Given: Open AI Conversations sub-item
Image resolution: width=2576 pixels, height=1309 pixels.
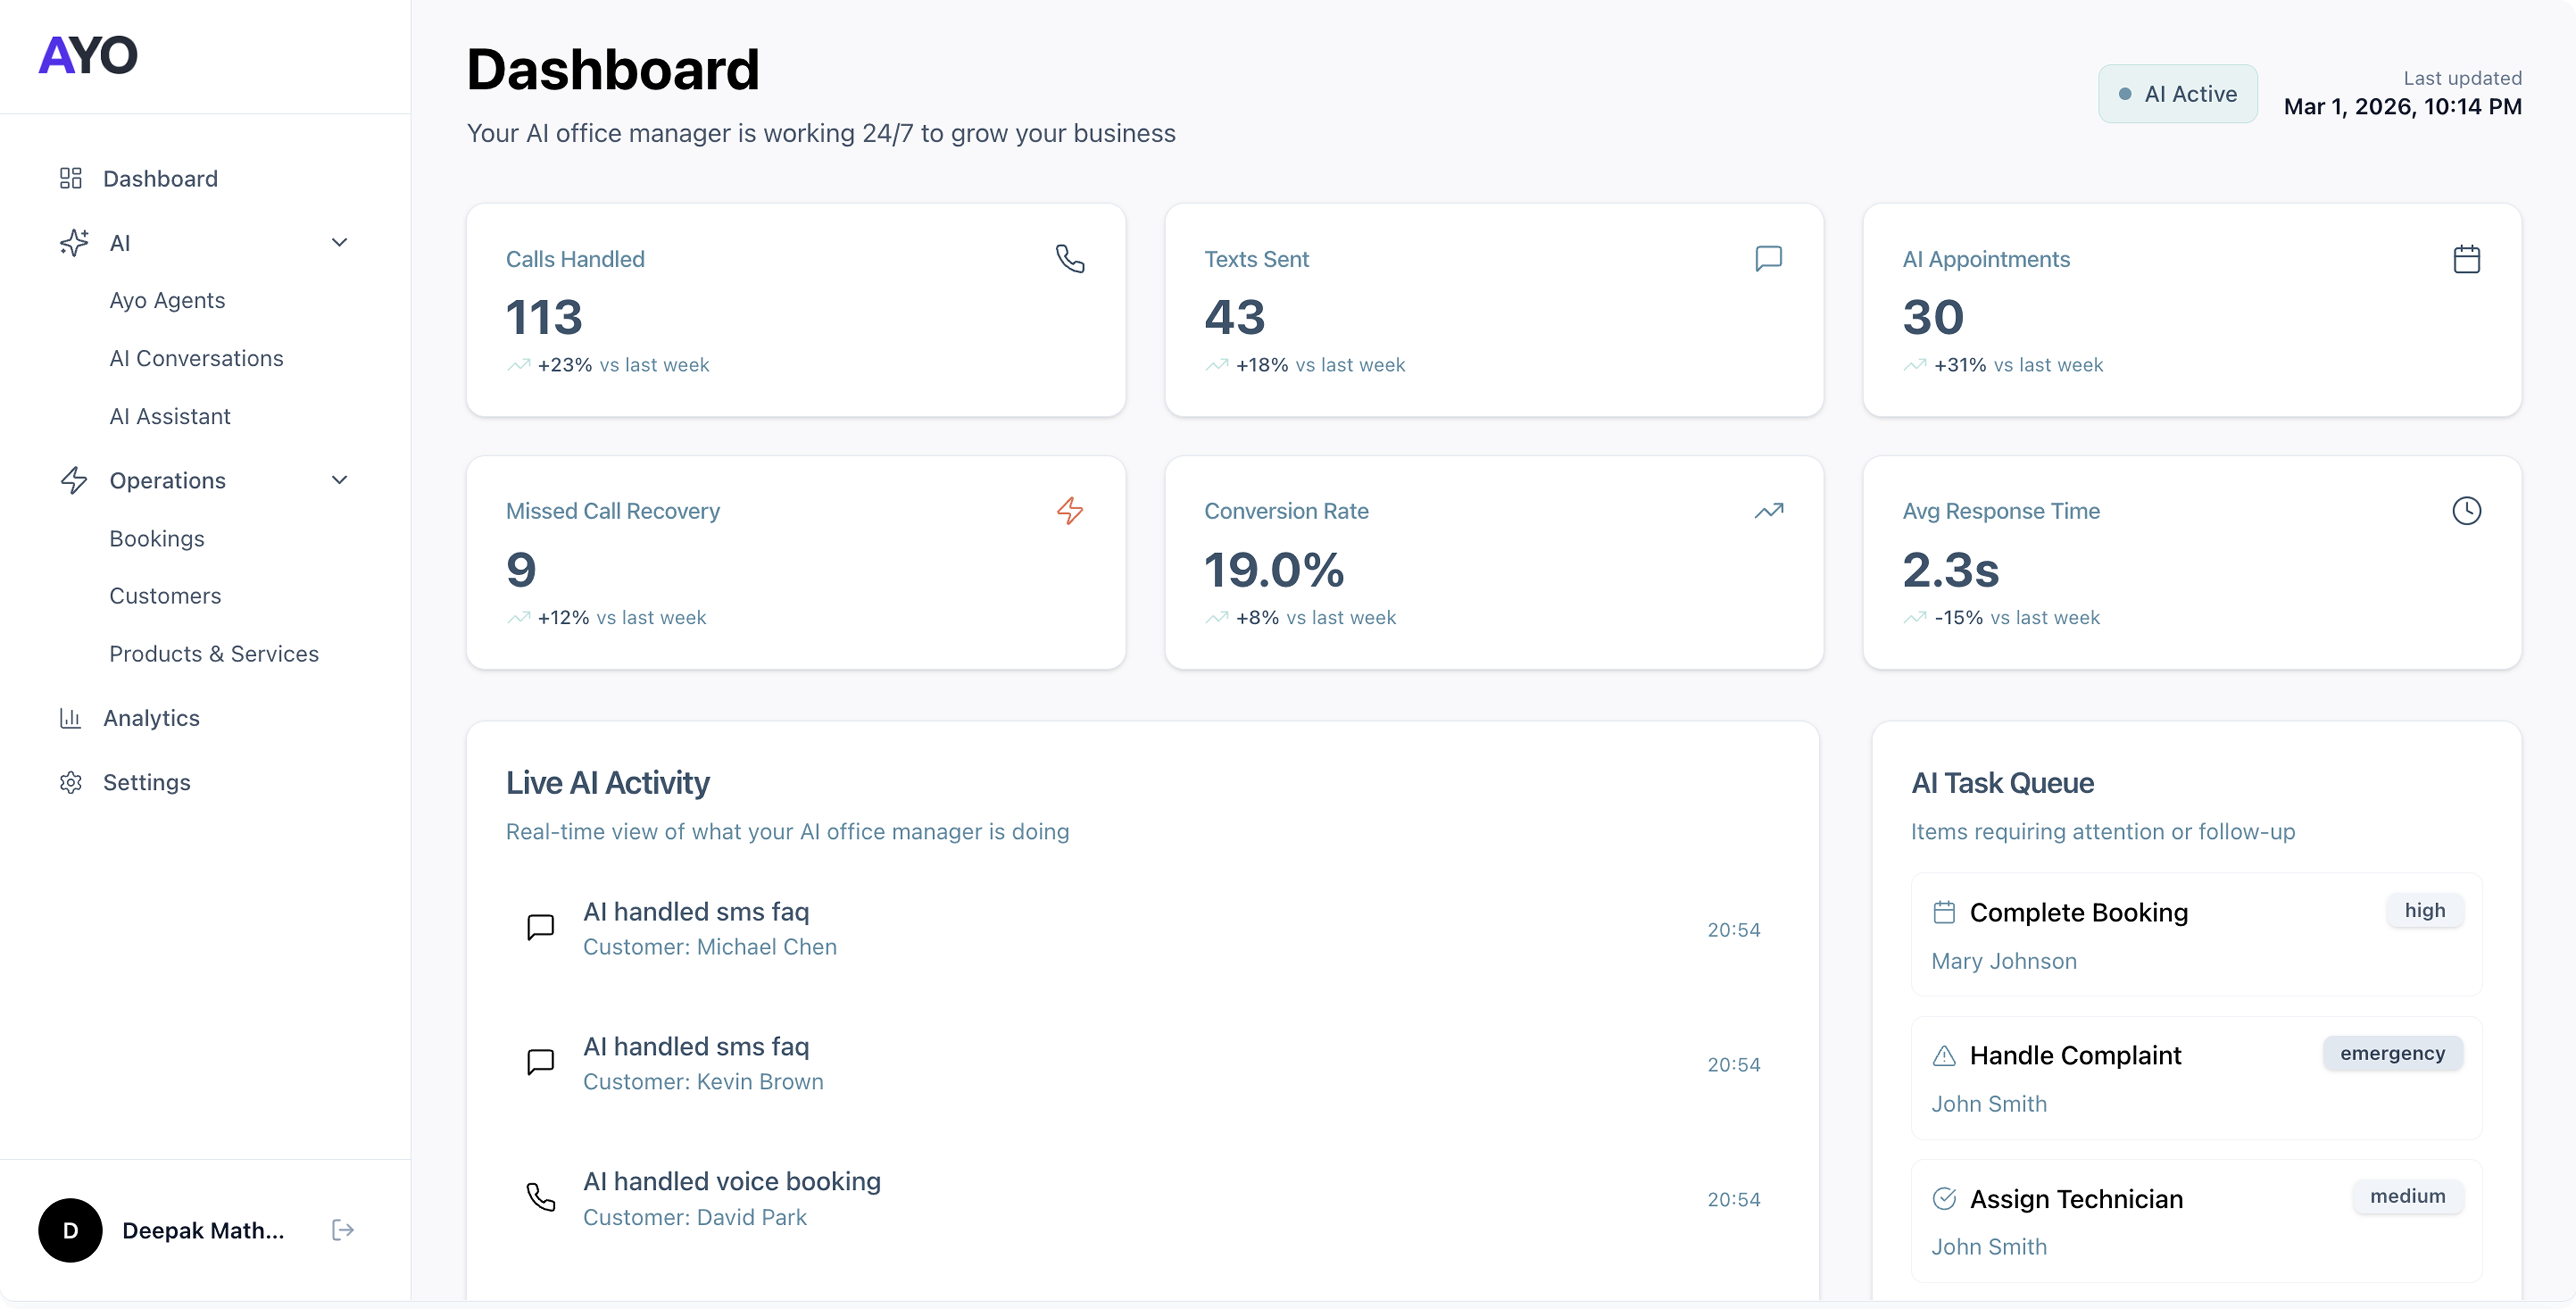Looking at the screenshot, I should [x=196, y=358].
